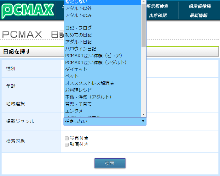Enable 写真付き checkbox
220x176 pixels.
[67, 138]
